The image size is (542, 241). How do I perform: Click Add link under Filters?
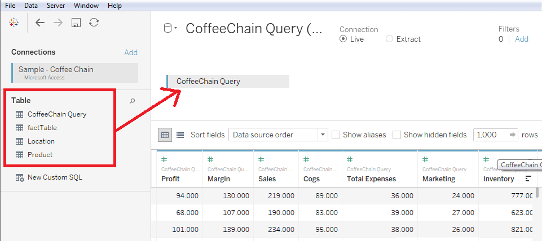coord(522,39)
